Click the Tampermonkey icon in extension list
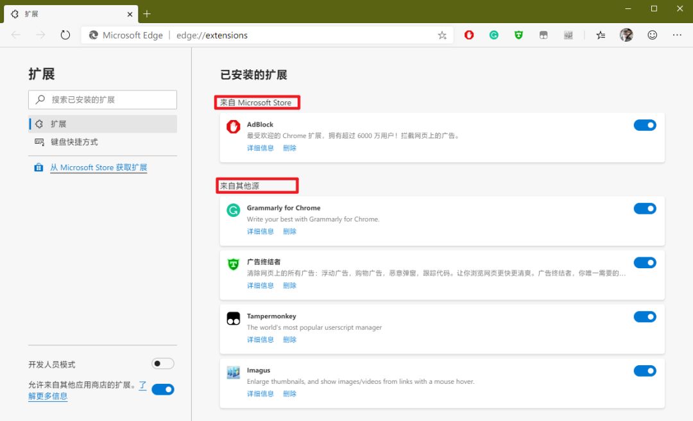The width and height of the screenshot is (693, 421). tap(234, 318)
